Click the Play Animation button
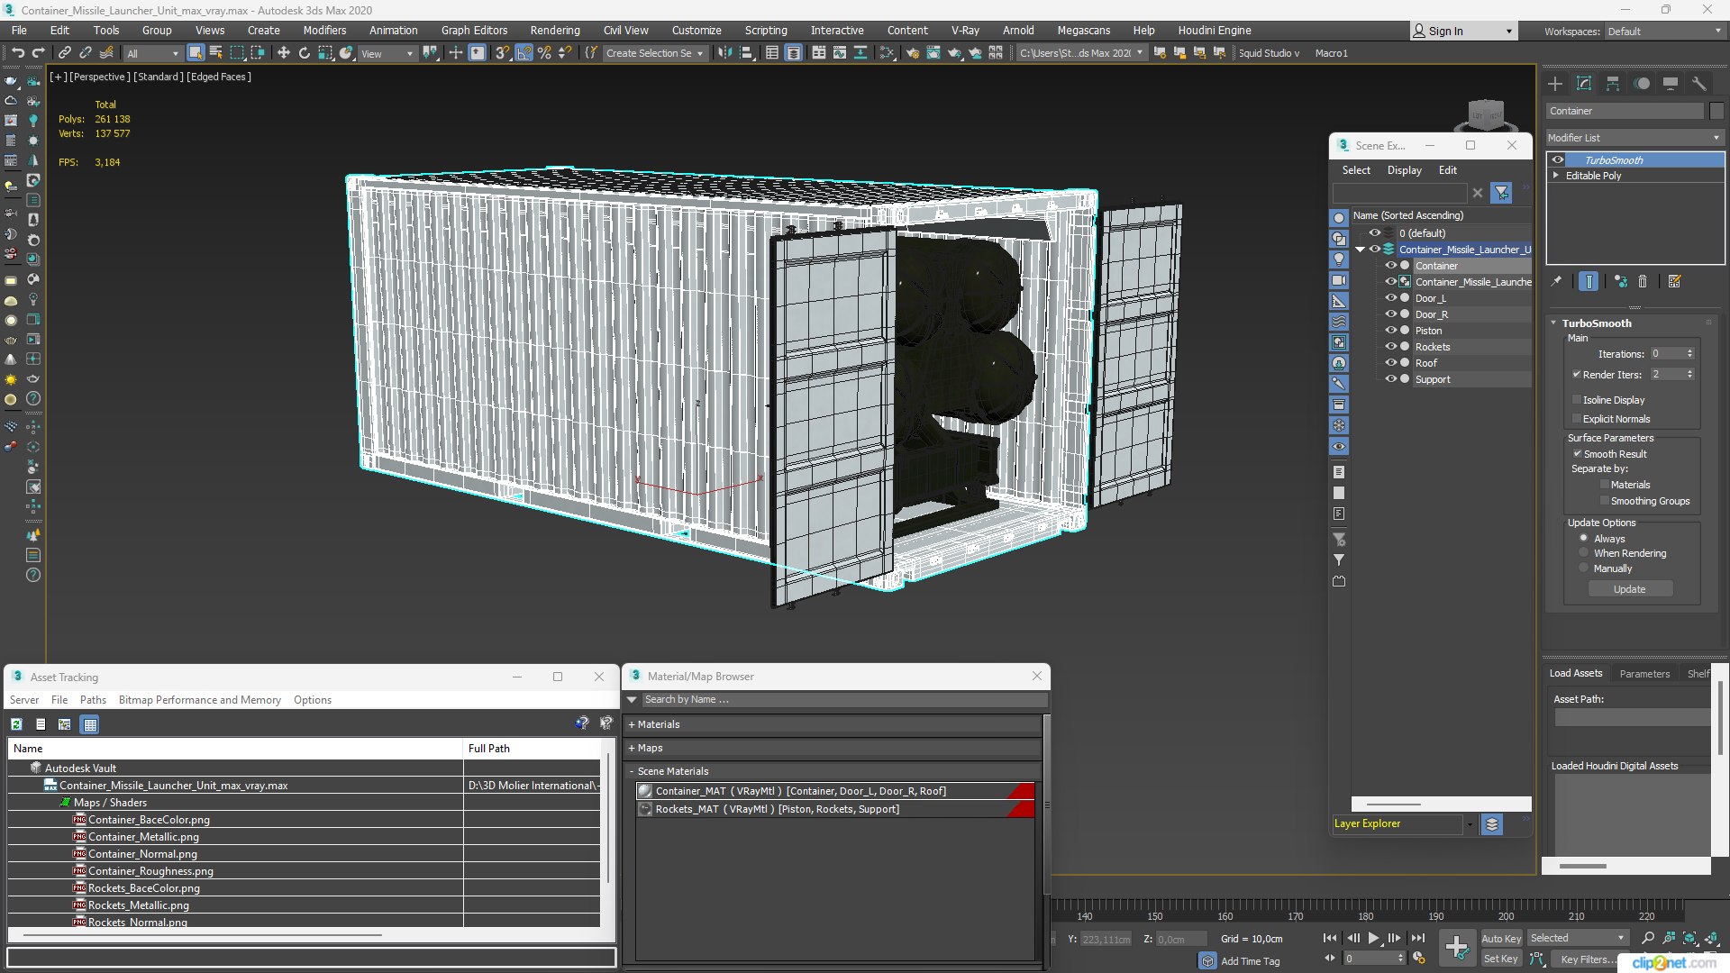The image size is (1730, 973). 1373,938
